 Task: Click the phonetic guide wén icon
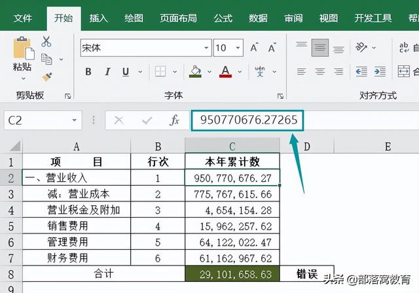pyautogui.click(x=260, y=71)
